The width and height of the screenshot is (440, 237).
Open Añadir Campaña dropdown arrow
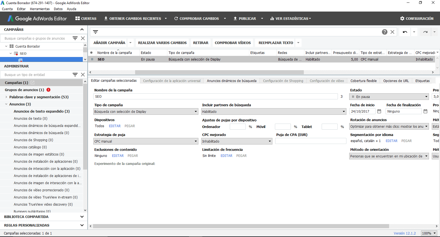(130, 43)
